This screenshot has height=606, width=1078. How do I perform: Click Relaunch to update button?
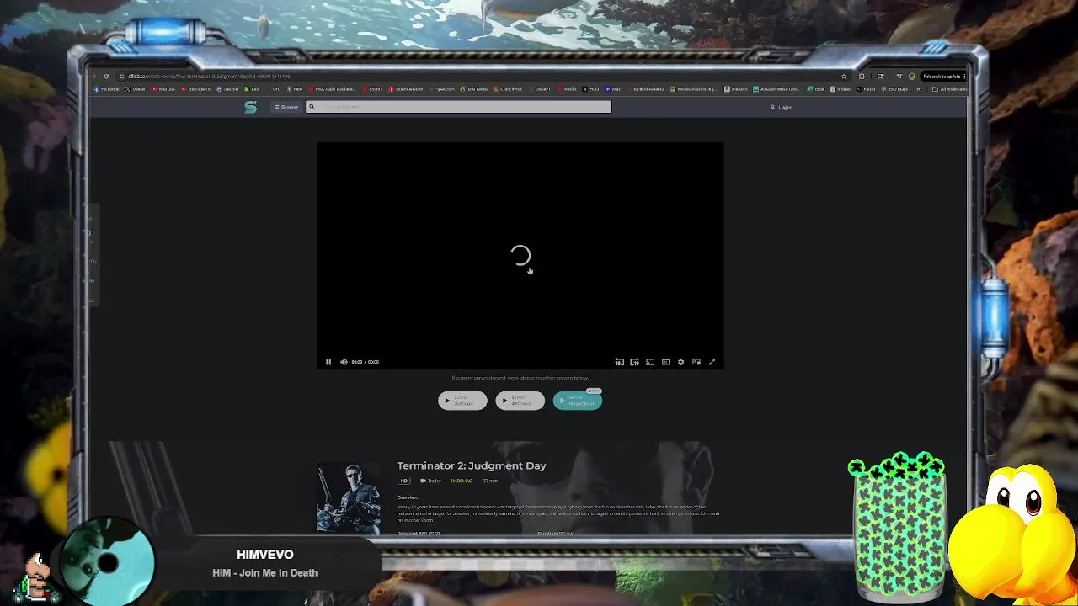pos(942,77)
